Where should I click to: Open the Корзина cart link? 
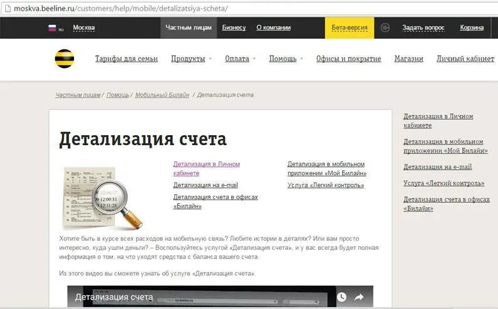click(472, 28)
